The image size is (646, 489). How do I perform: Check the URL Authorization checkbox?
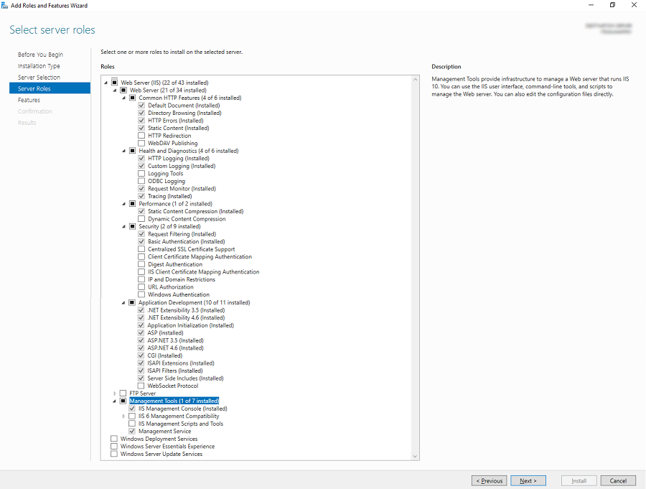click(141, 287)
